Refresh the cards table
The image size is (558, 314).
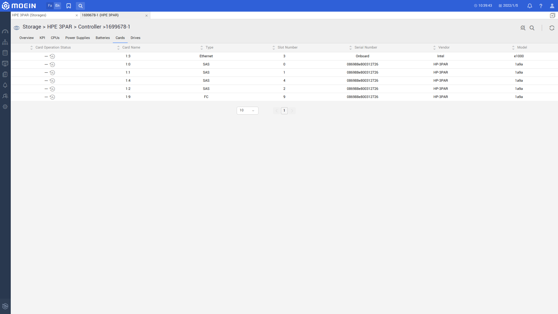[x=552, y=28]
